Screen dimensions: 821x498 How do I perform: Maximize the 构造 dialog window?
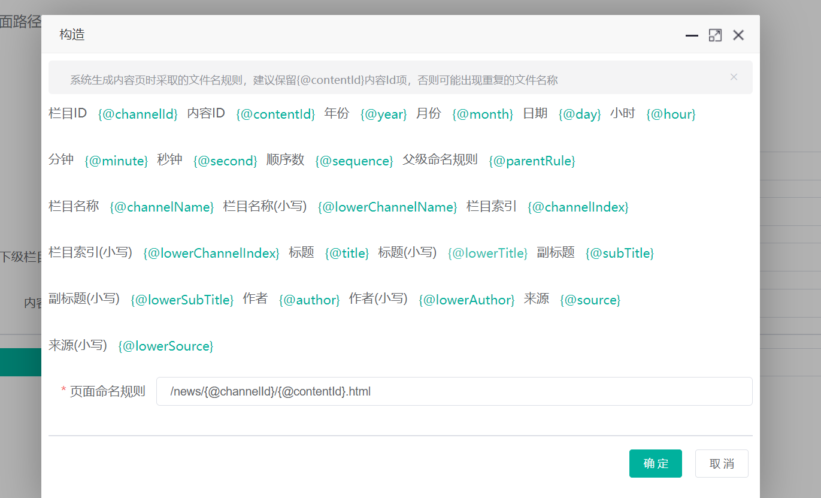coord(715,35)
